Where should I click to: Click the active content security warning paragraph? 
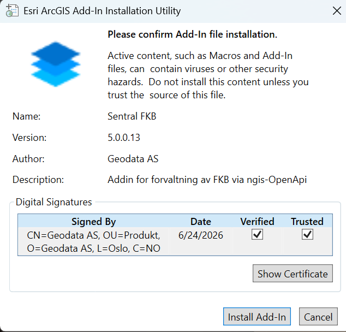coord(208,75)
